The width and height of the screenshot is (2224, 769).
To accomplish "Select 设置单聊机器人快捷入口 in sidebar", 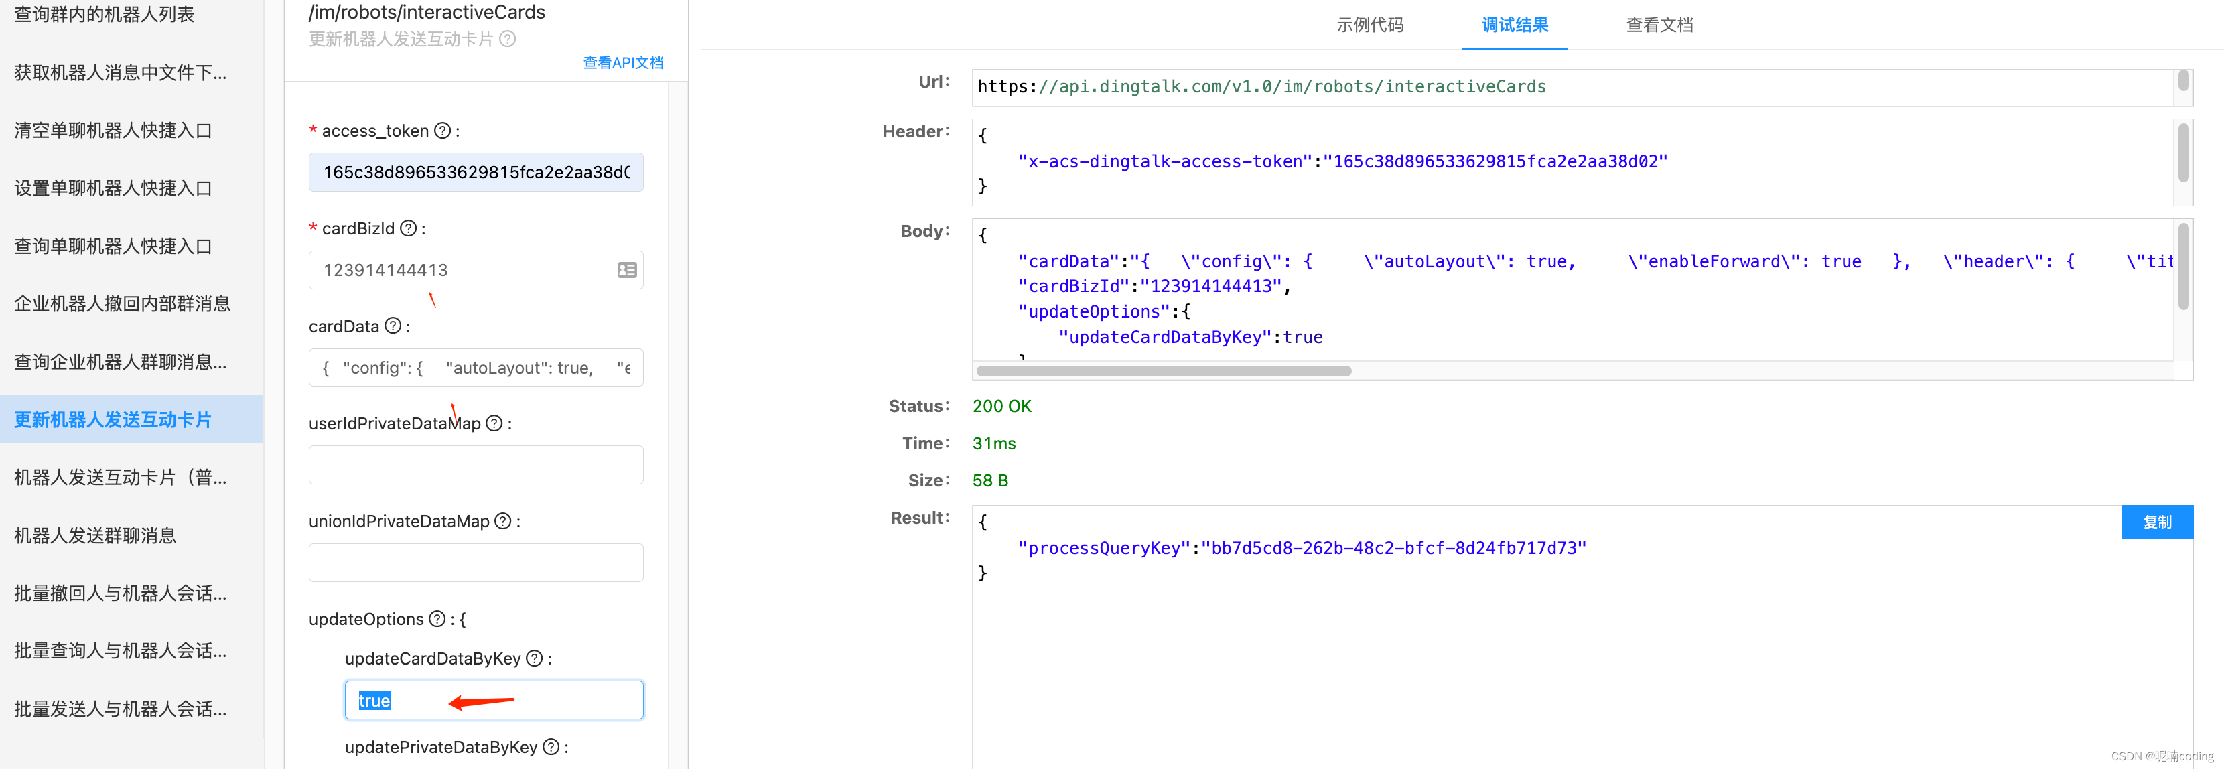I will tap(113, 188).
